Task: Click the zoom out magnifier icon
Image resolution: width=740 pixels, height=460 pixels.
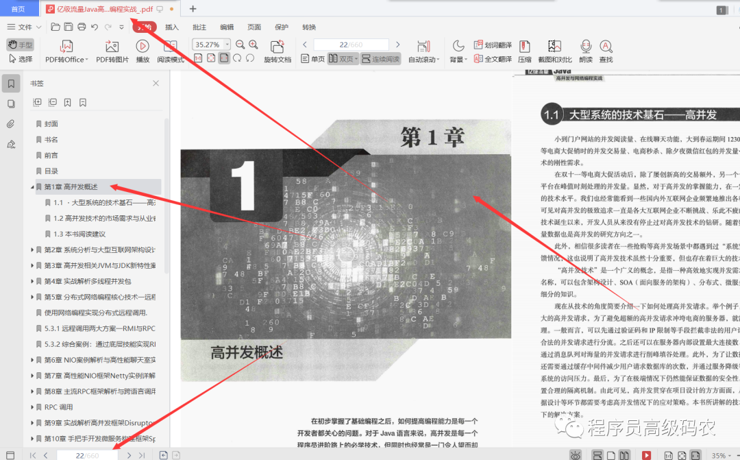Action: 241,45
